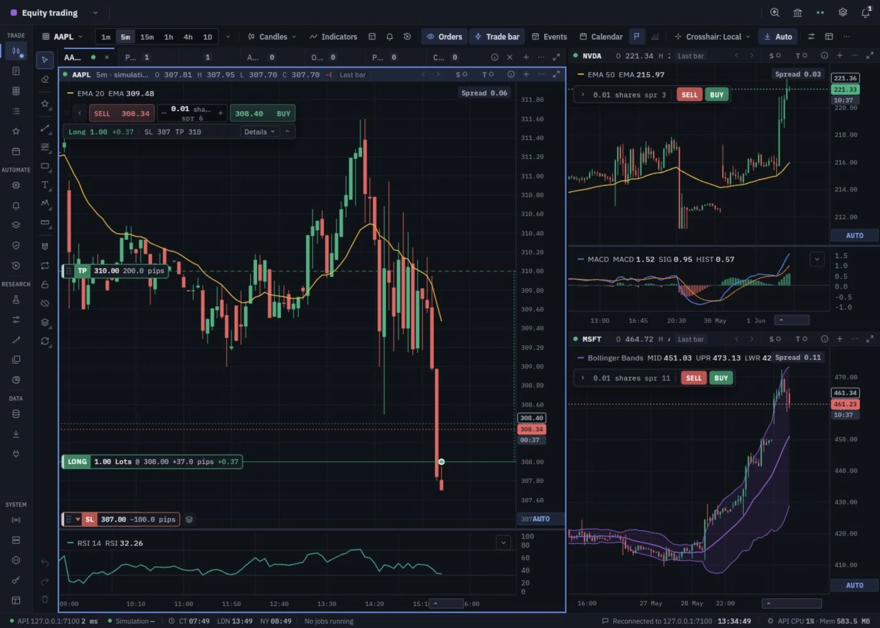Toggle the Trade bar button
Image resolution: width=880 pixels, height=628 pixels.
click(x=497, y=37)
